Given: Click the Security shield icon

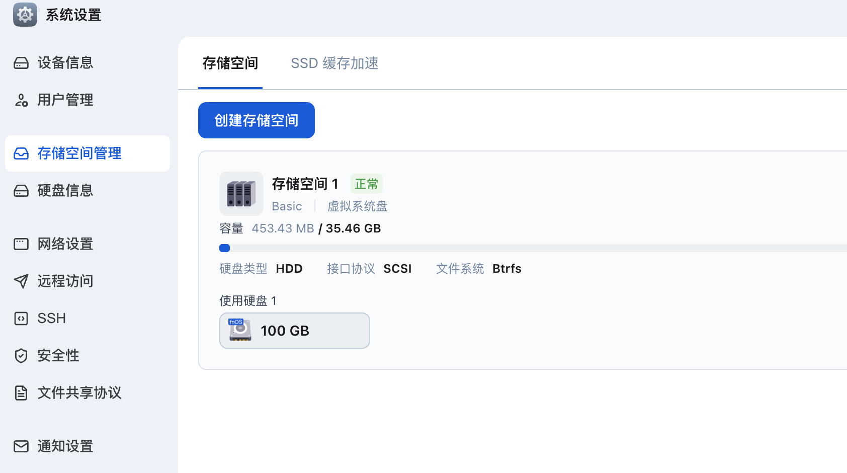Looking at the screenshot, I should coord(21,356).
